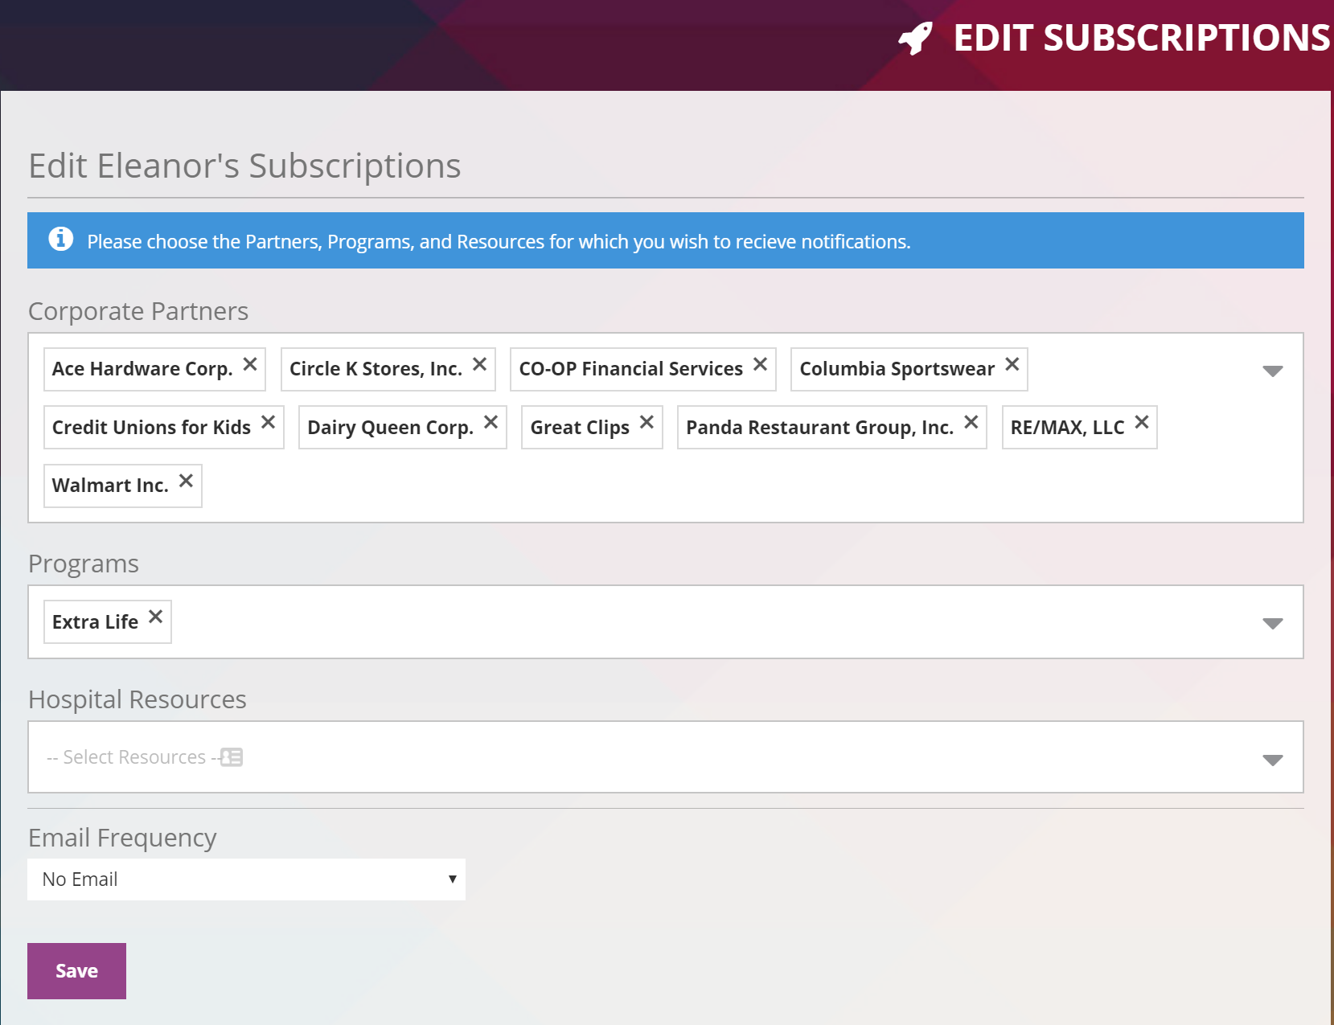Click the Hospital Resources label

138,699
